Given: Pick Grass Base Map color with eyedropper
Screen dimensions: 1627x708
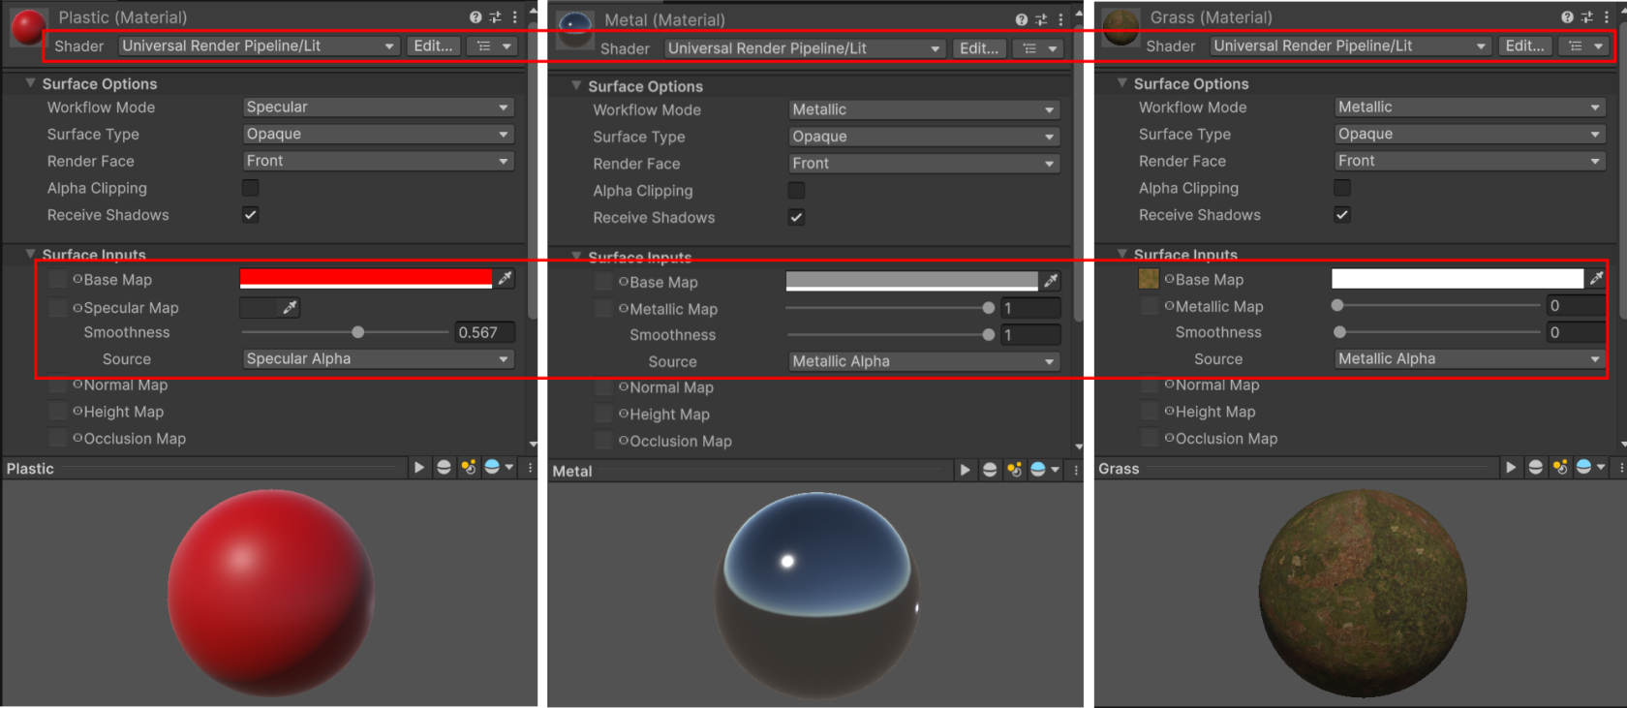Looking at the screenshot, I should 1596,279.
